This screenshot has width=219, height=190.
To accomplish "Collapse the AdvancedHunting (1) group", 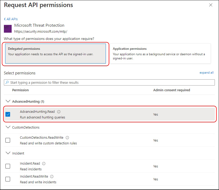I will 8,101.
